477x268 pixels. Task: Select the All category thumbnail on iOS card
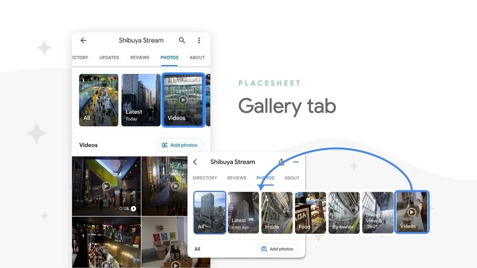pos(209,212)
